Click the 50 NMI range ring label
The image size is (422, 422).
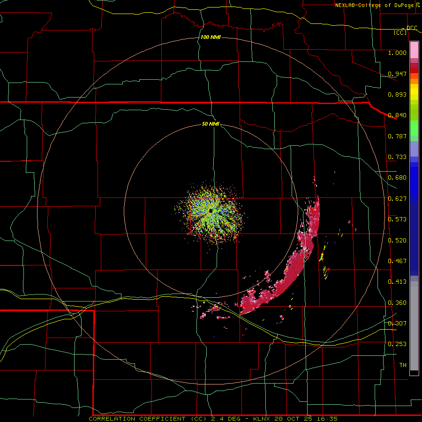pyautogui.click(x=211, y=124)
